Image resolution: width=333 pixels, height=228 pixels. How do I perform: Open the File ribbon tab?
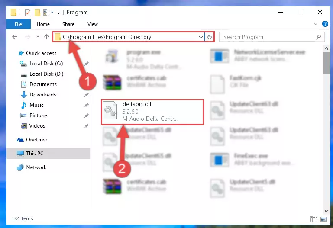pyautogui.click(x=18, y=24)
